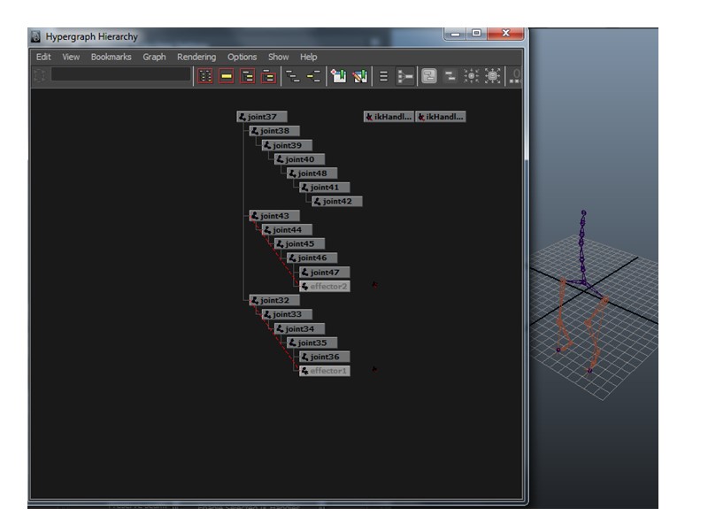Switch to Scene Hierarchy view icon
This screenshot has width=708, height=531.
(x=292, y=76)
